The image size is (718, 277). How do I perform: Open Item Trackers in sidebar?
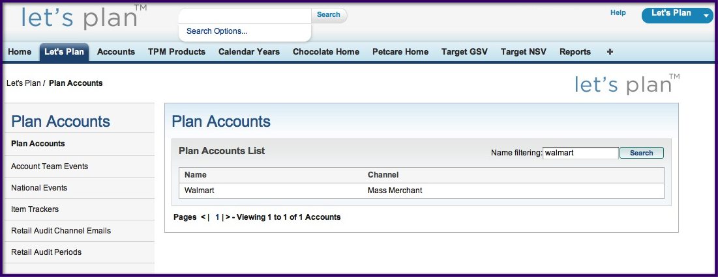click(x=35, y=209)
